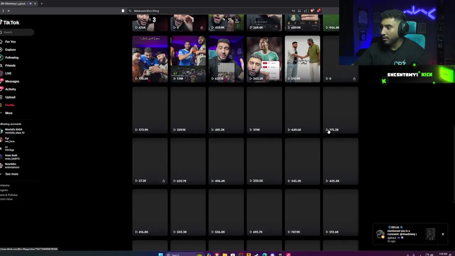
Task: Open Anas Badr following account
Action: 11,157
